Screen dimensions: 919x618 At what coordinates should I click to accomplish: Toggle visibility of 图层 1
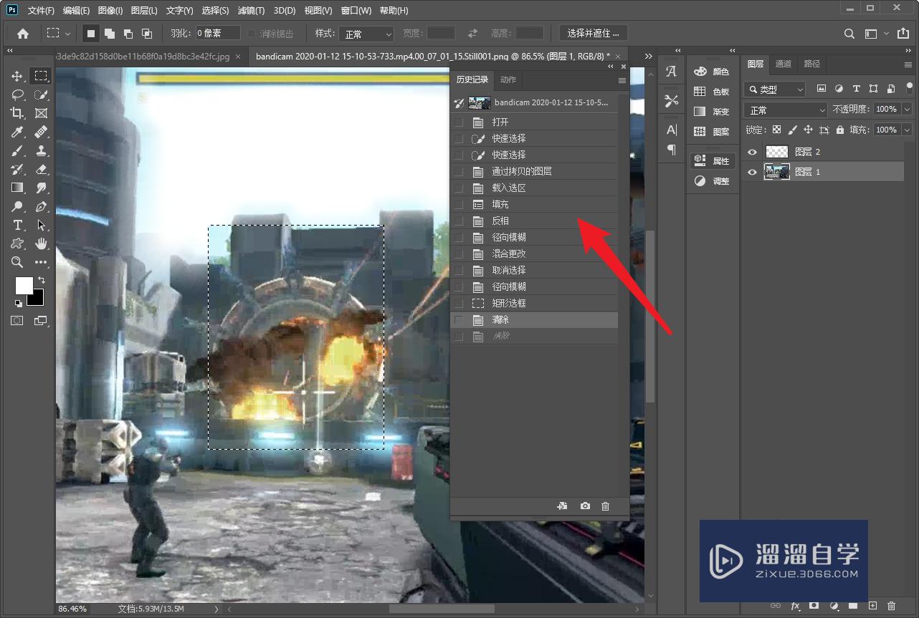[x=753, y=172]
